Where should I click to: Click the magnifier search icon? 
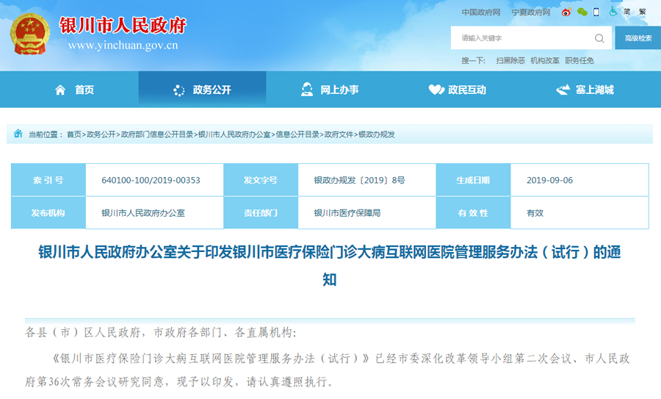point(599,38)
